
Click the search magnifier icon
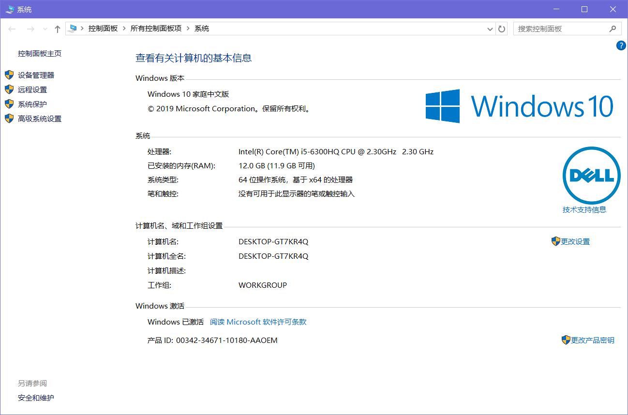(613, 29)
